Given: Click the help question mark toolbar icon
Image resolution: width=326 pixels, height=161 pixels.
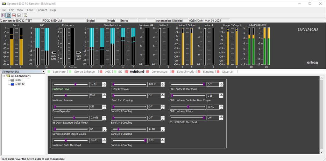Looking at the screenshot, I should pos(25,15).
